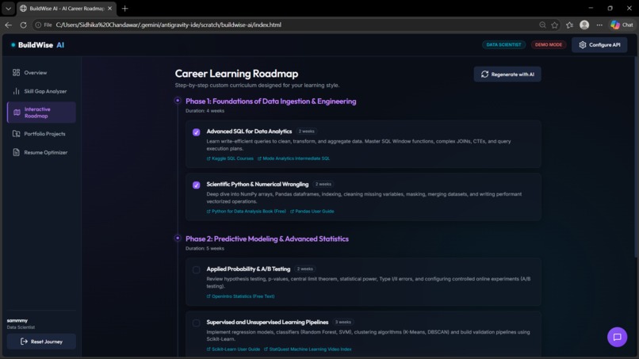Image resolution: width=639 pixels, height=359 pixels.
Task: Open browser zoom magnifier icon
Action: [542, 25]
